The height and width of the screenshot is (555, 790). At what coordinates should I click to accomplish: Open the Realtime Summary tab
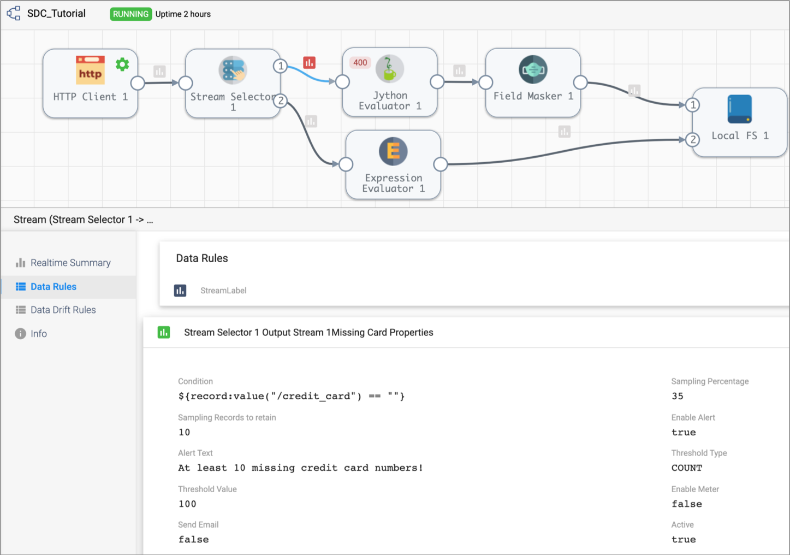pyautogui.click(x=70, y=263)
